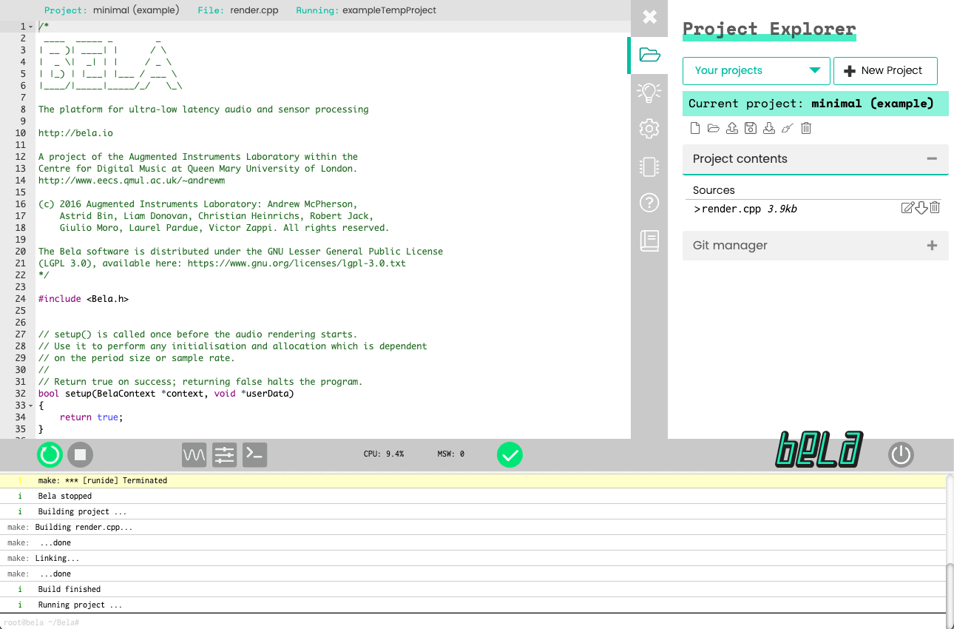Screen dimensions: 954x629
Task: Show the pin diagram board tab
Action: tap(649, 166)
